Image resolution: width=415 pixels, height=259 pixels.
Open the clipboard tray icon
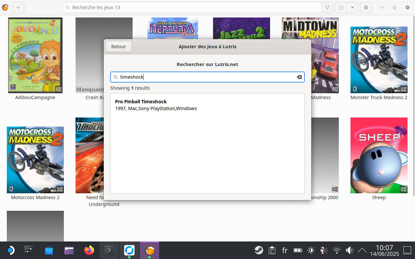click(x=272, y=250)
